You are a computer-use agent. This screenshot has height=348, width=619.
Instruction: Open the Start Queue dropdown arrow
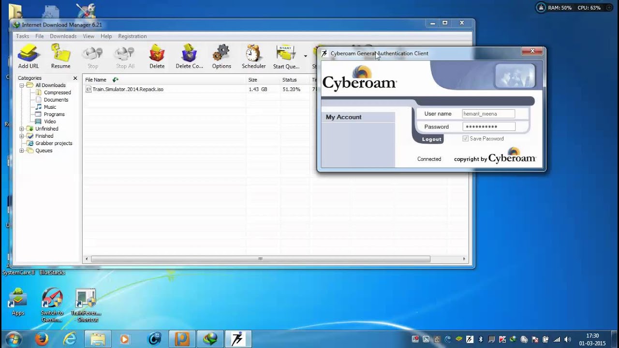[305, 56]
